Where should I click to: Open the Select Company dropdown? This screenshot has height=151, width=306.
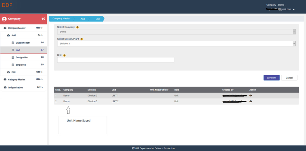[x=176, y=32]
